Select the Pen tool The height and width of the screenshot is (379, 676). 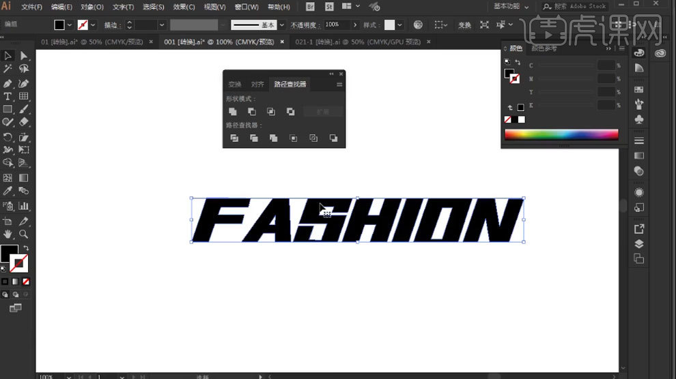8,83
